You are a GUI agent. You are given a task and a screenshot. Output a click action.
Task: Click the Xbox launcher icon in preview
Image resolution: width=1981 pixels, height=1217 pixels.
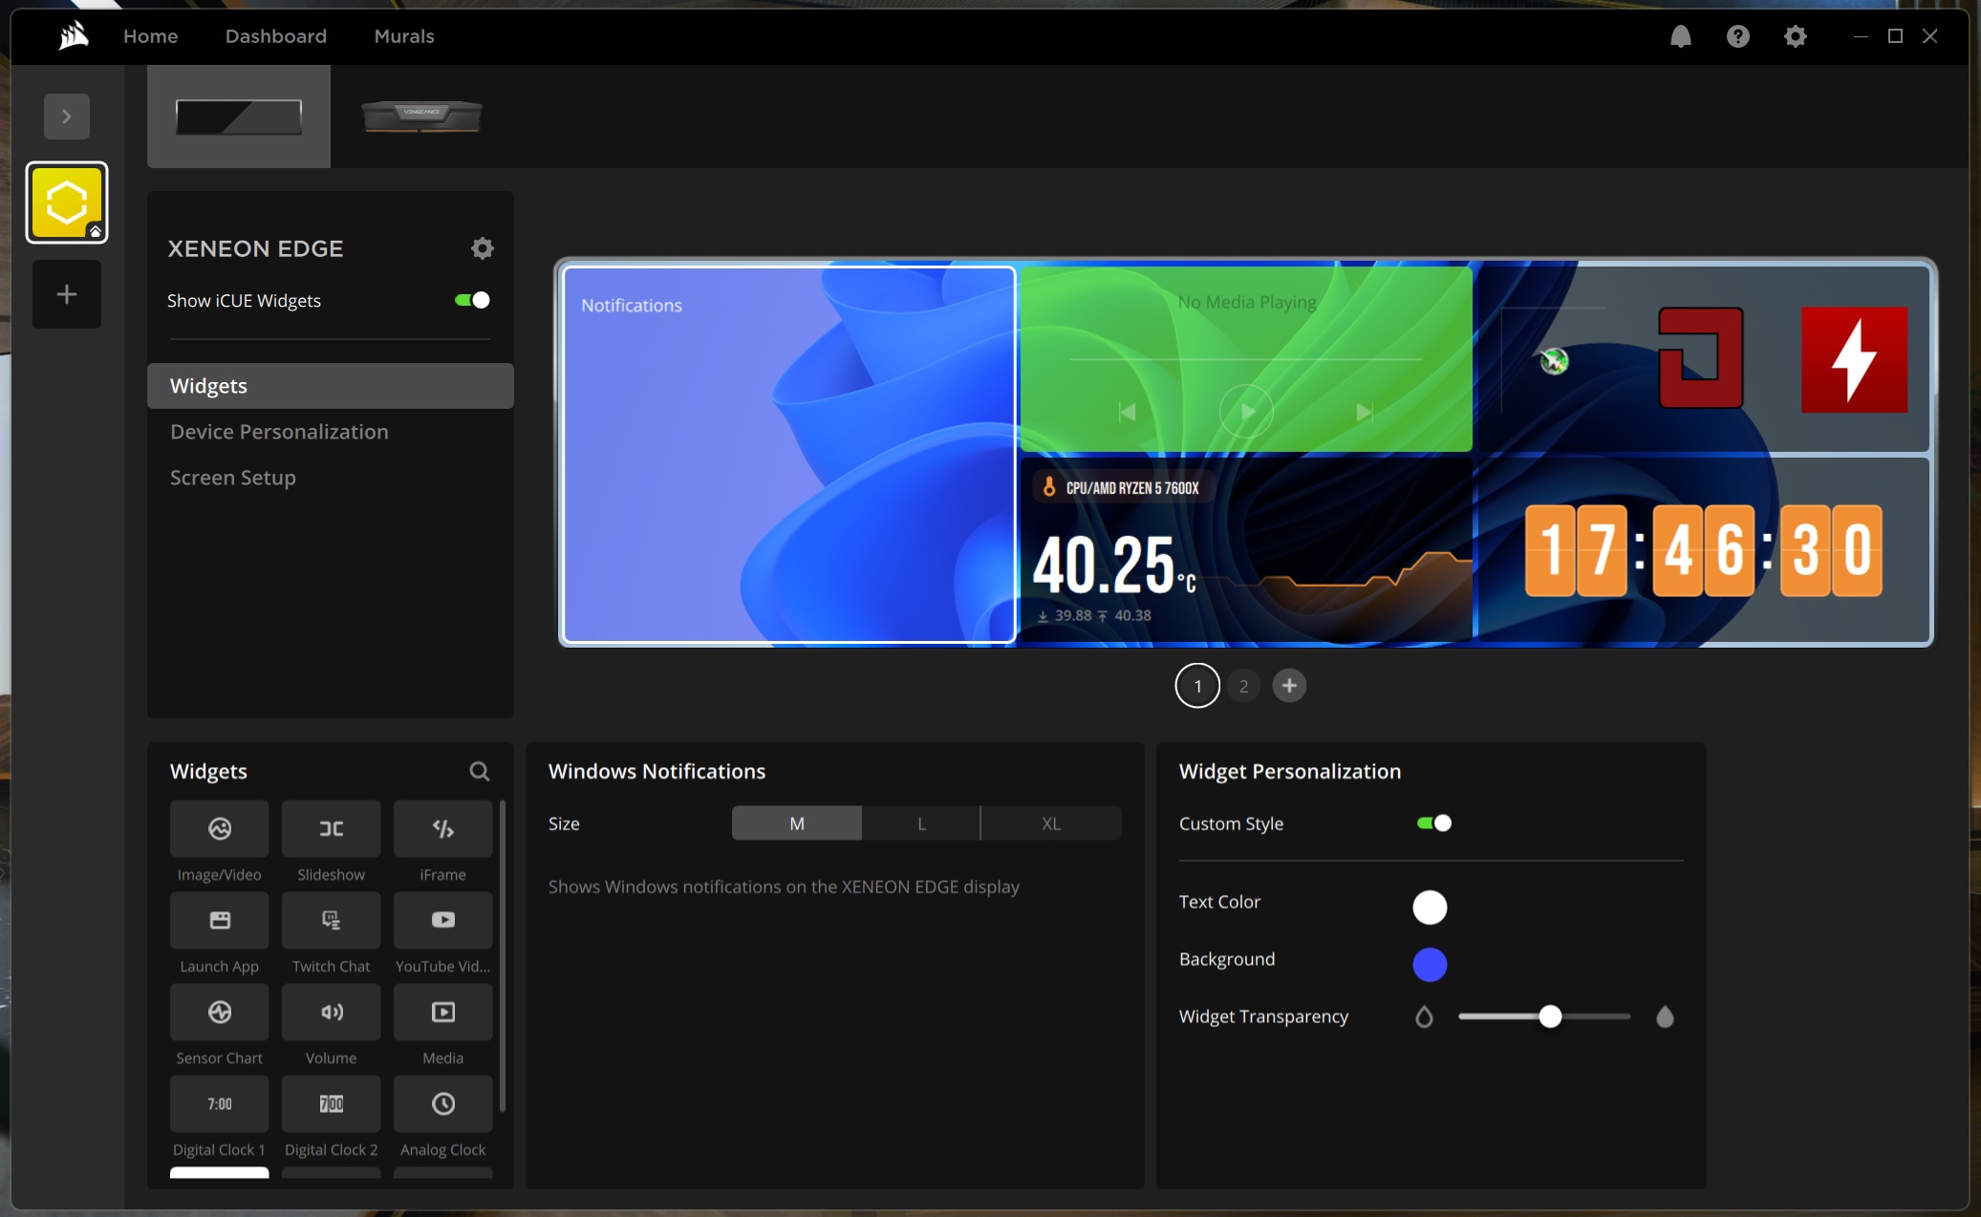pyautogui.click(x=1555, y=361)
